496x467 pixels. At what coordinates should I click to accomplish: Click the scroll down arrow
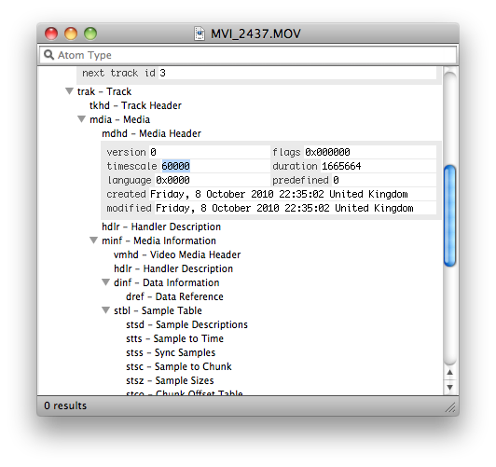tap(449, 387)
